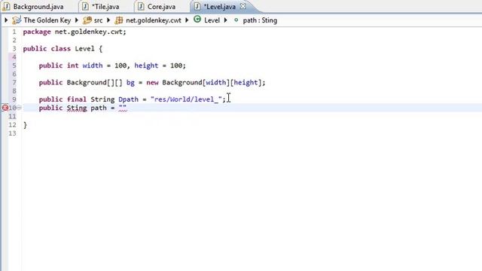The image size is (482, 271).
Task: Click the package icon beside net.goldenkey.cwt
Action: (119, 20)
